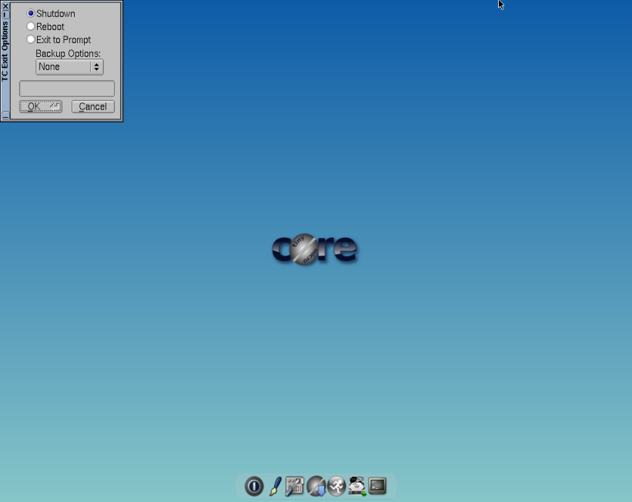Click the empty text field above OK
The image size is (632, 502).
point(67,89)
